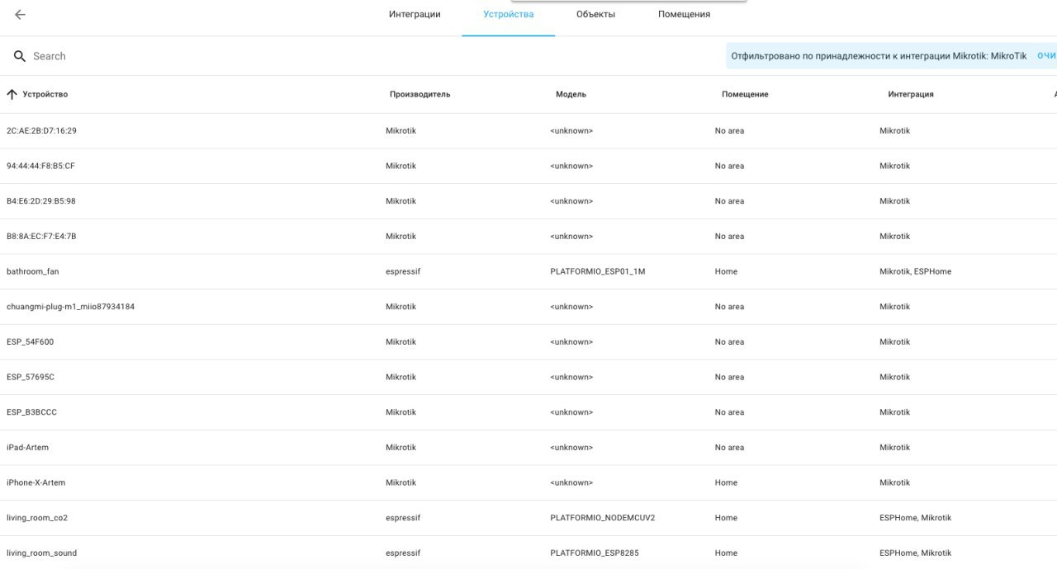The image size is (1057, 569).
Task: Click espressif in the living_room_sound row
Action: pyautogui.click(x=403, y=553)
